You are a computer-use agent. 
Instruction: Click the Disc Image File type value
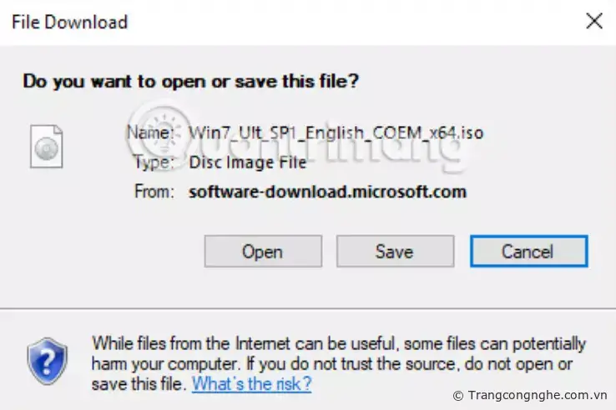[x=248, y=162]
